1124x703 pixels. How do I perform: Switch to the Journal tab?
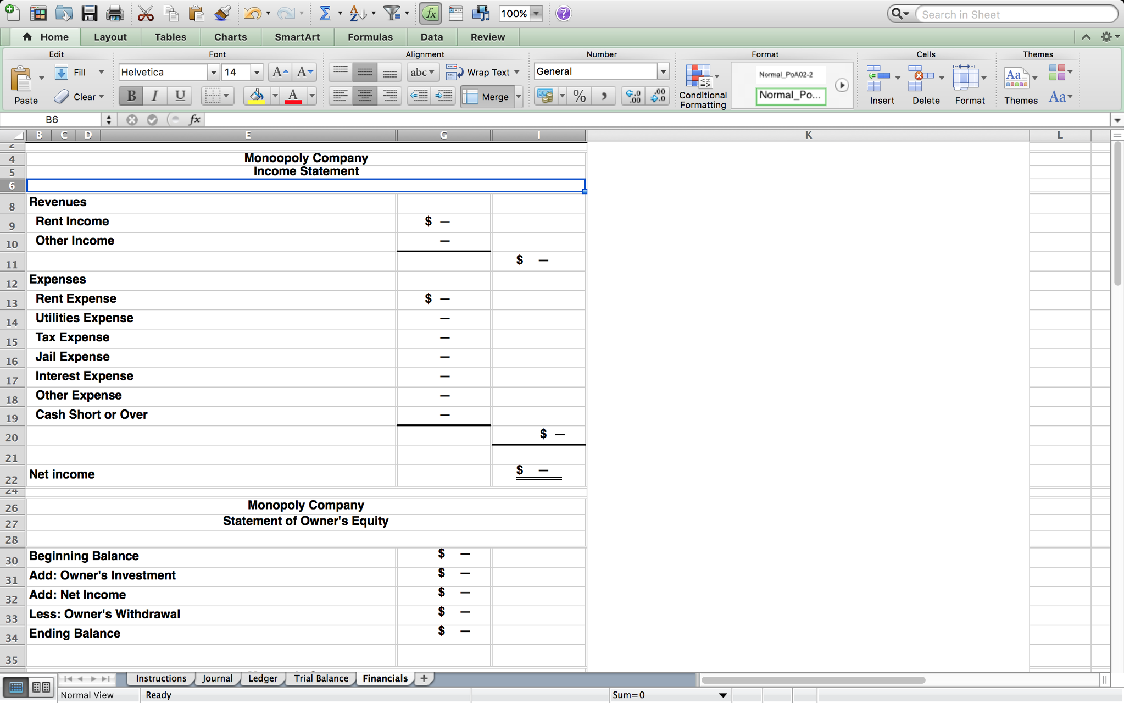click(217, 678)
